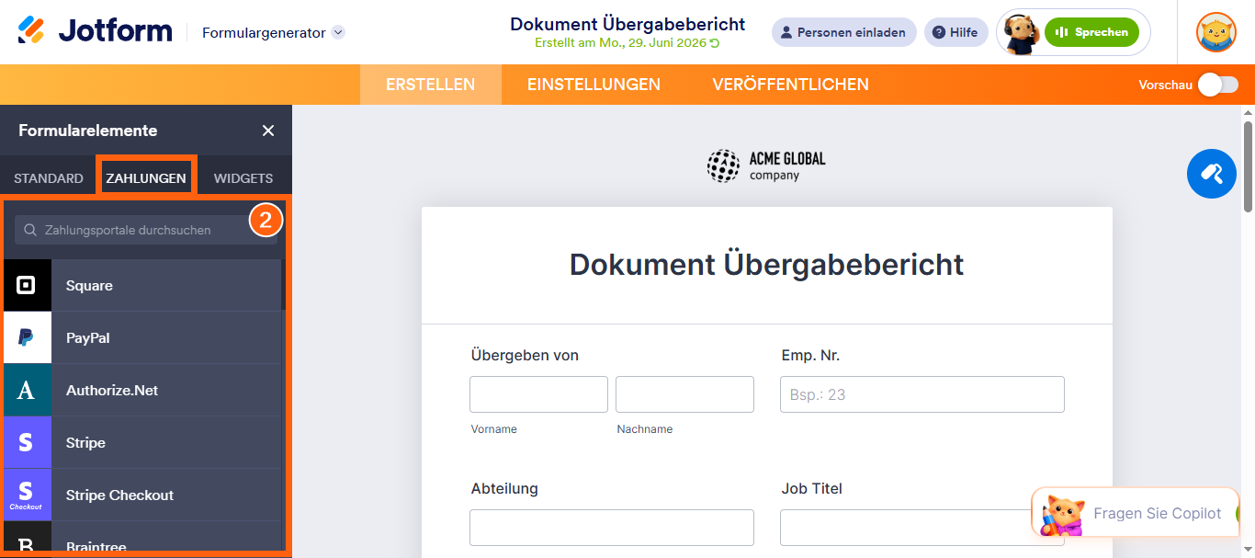Open the Formulargenerator dropdown
1255x558 pixels.
tap(273, 32)
